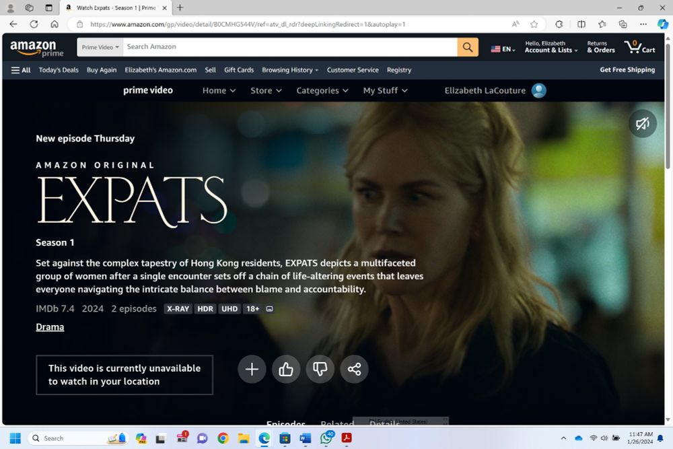Open Microsoft Word from the taskbar
This screenshot has height=449, width=673.
pyautogui.click(x=305, y=438)
